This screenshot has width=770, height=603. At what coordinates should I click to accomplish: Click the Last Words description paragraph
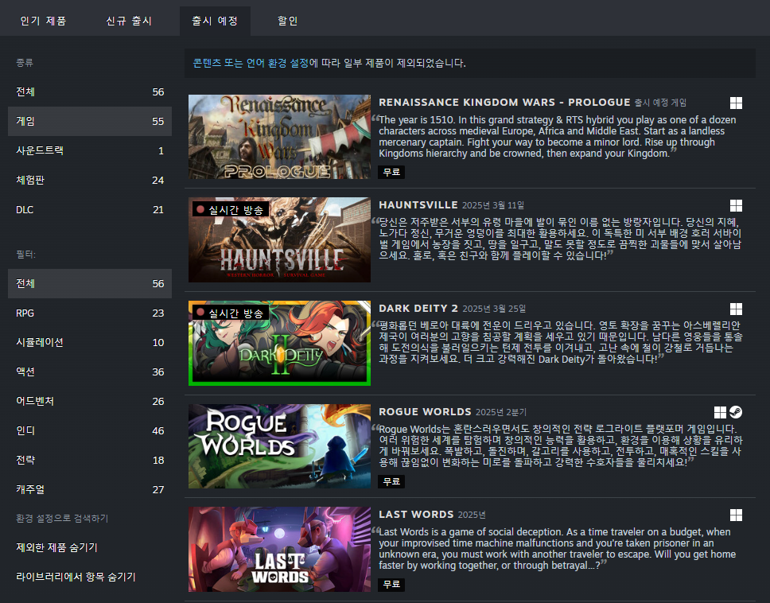point(558,548)
